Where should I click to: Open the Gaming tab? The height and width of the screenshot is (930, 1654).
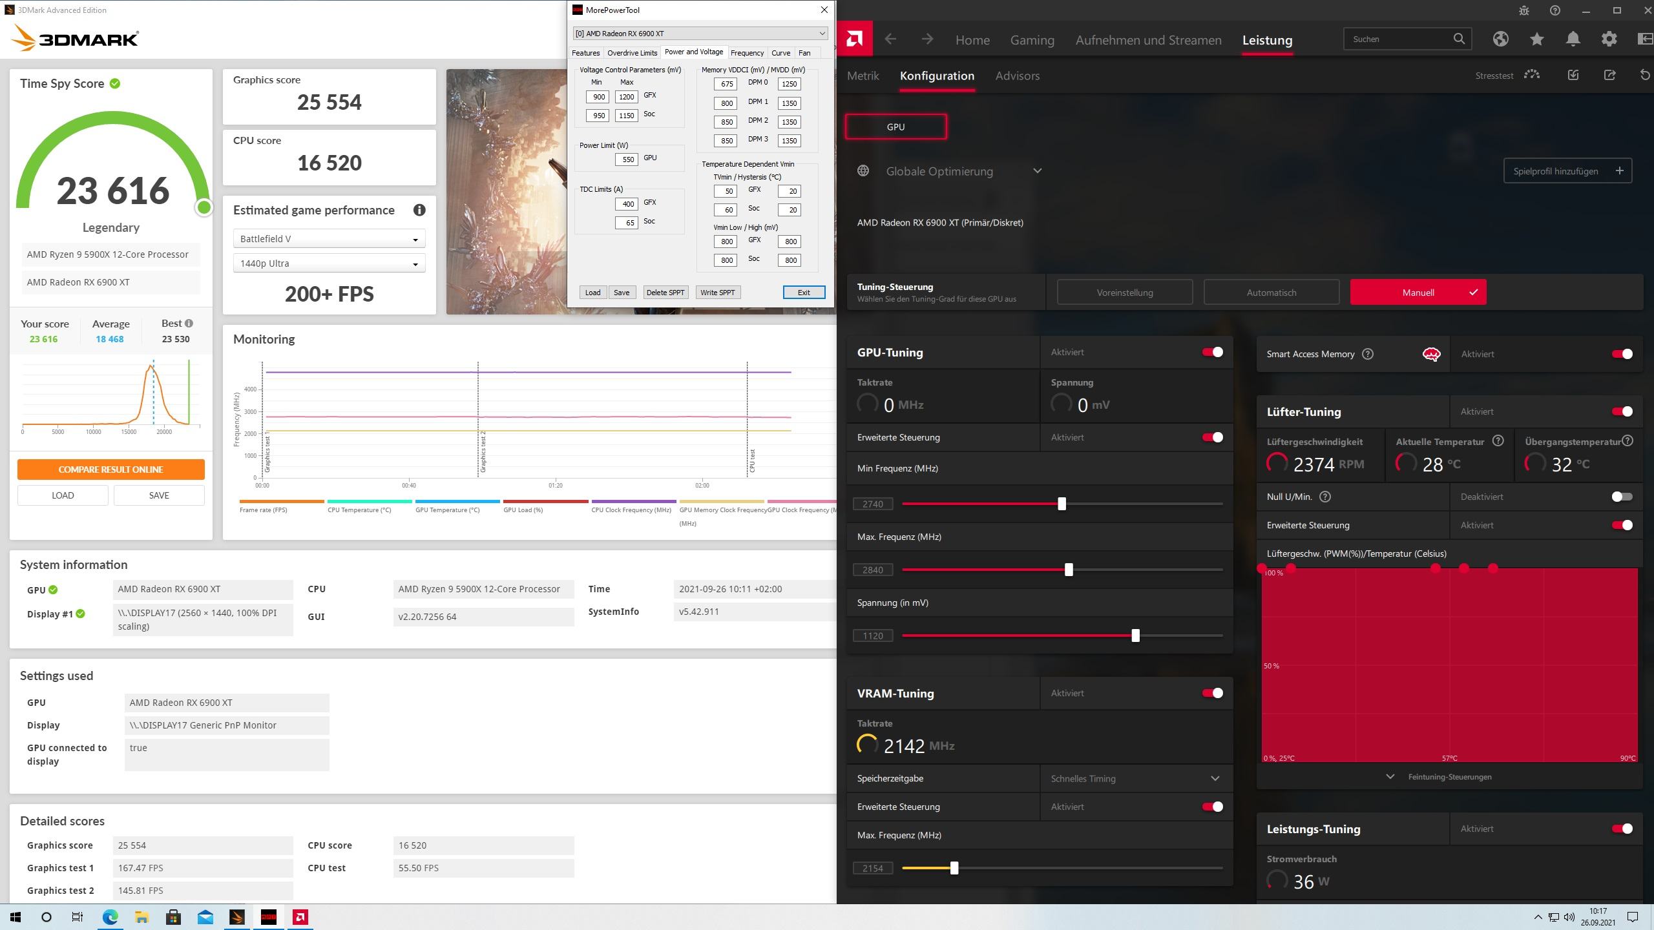[x=1032, y=40]
